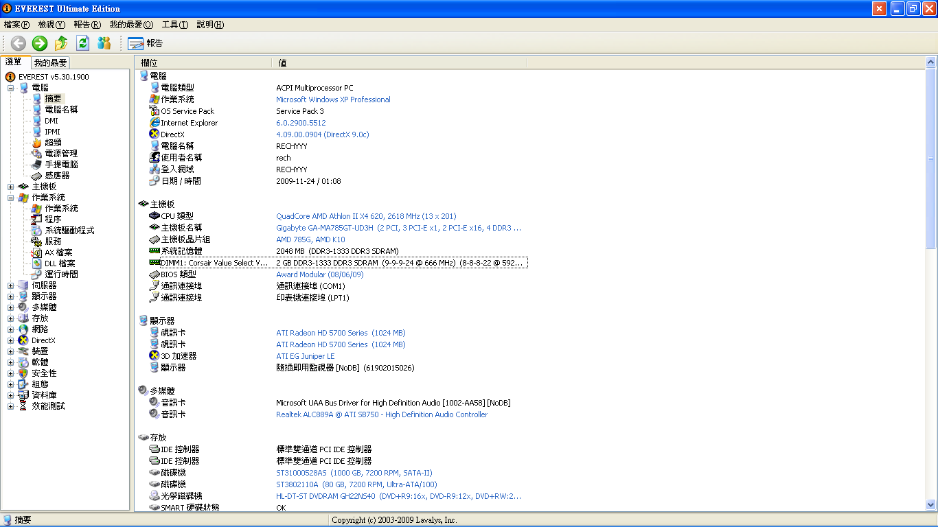Viewport: 938px width, 527px height.
Task: Select the 程序 processes icon
Action: pyautogui.click(x=37, y=220)
